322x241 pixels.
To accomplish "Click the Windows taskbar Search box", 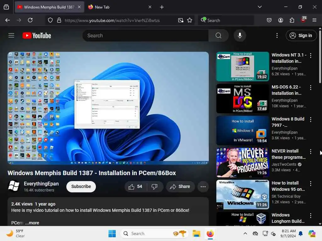I will (x=154, y=233).
